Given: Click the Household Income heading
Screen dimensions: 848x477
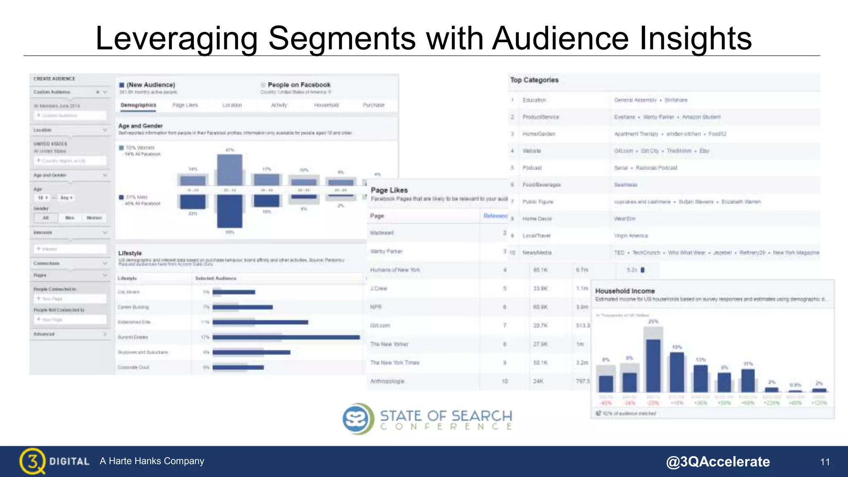Looking at the screenshot, I should pyautogui.click(x=625, y=291).
